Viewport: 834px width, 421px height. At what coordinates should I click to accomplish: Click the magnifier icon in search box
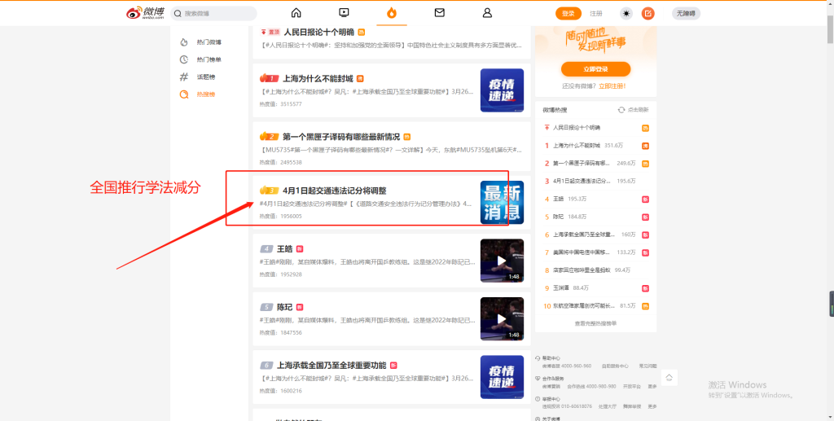tap(178, 13)
